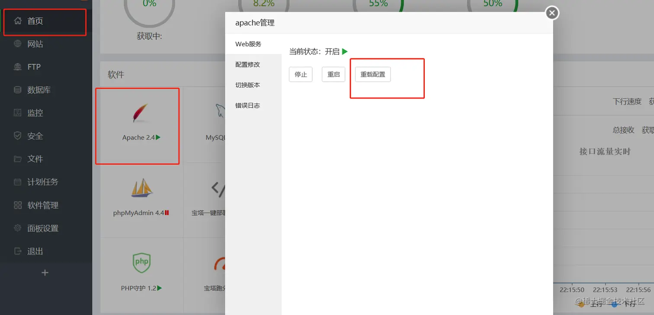654x315 pixels.
Task: Click the 22:15:50 time axis label
Action: coord(572,290)
